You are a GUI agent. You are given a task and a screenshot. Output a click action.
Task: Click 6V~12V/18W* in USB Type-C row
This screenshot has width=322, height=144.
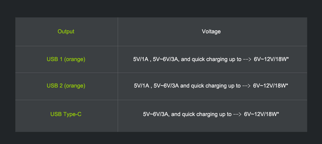click(262, 114)
